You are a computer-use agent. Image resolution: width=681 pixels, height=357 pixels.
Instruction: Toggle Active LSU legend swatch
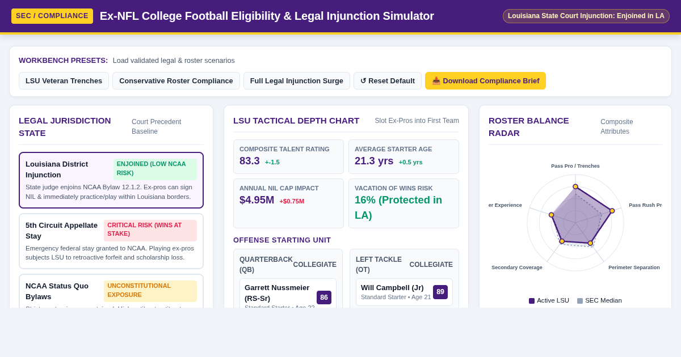[x=532, y=301]
